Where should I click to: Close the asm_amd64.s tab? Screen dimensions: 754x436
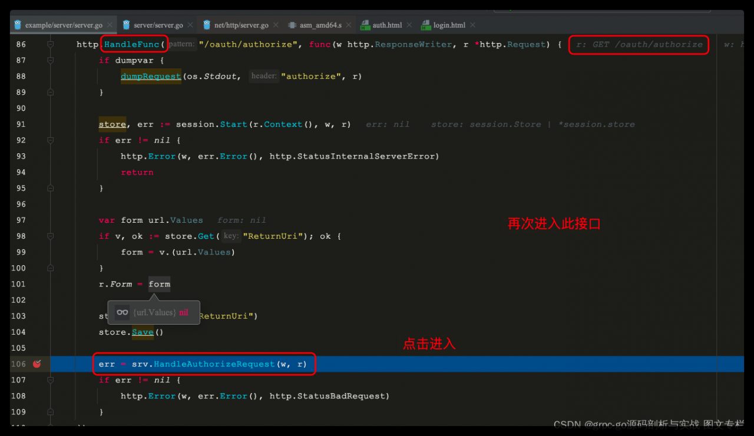coord(348,25)
